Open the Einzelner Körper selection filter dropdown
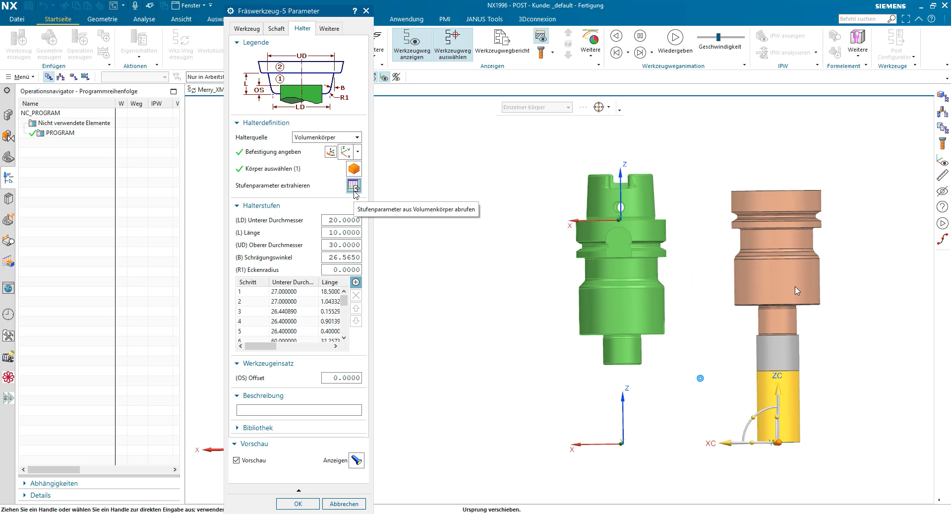This screenshot has width=951, height=514. tap(537, 107)
